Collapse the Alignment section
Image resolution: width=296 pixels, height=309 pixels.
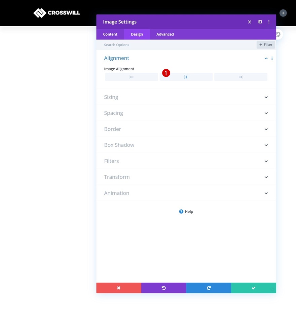(266, 58)
